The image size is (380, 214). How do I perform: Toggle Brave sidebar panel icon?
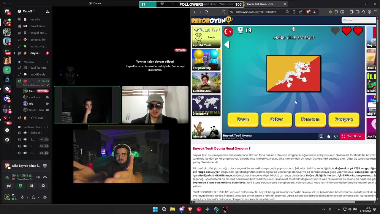pyautogui.click(x=351, y=12)
